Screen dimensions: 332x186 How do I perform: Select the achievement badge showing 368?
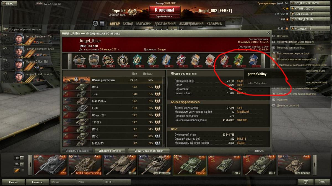point(94,60)
